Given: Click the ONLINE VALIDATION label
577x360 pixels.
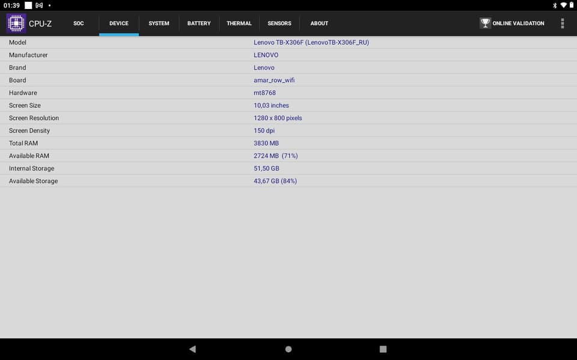Looking at the screenshot, I should coord(518,23).
